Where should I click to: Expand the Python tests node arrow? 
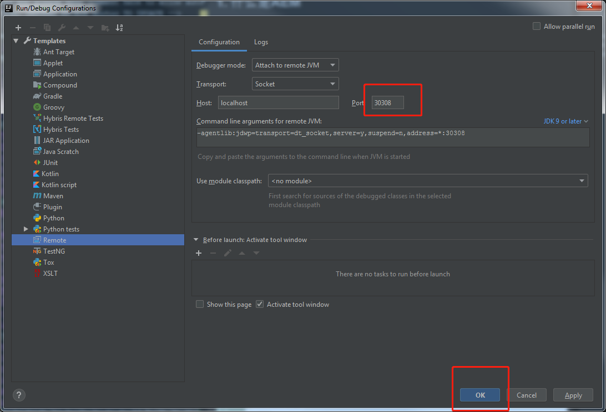point(26,229)
